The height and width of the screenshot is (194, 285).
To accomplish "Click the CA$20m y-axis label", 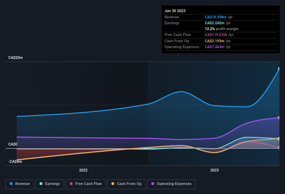I will click(16, 58).
